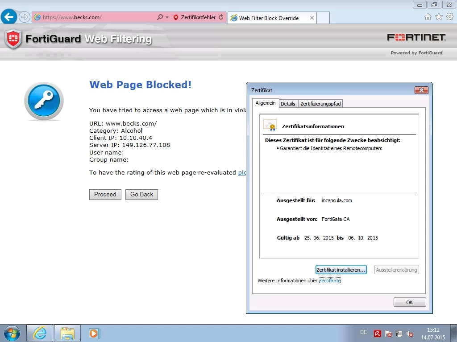
Task: Click the 'Web Page Blocked!' heading
Action: (x=140, y=85)
